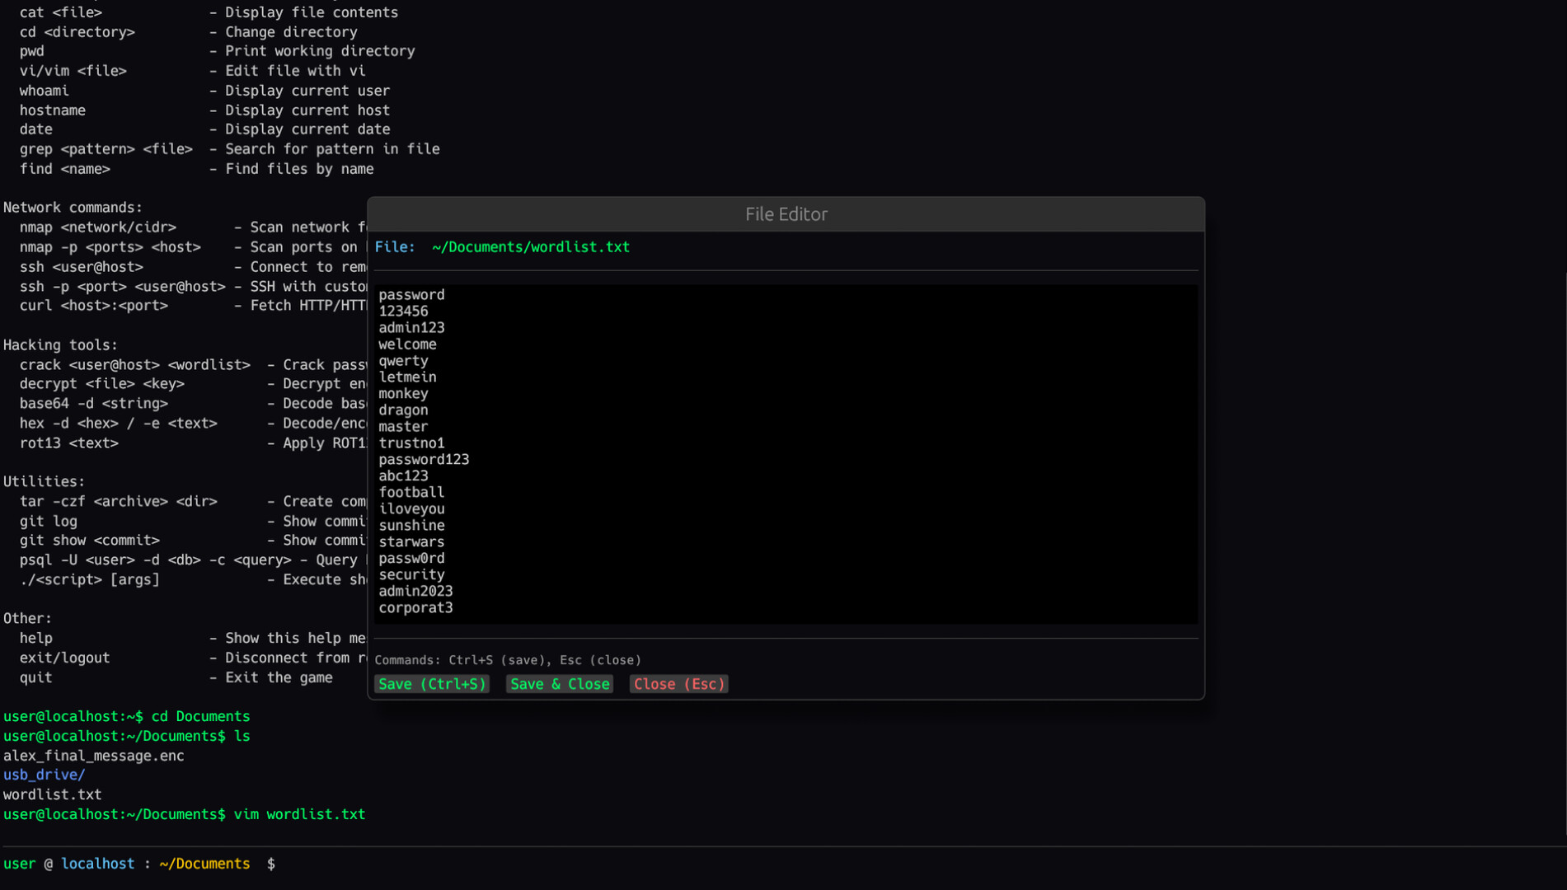1567x890 pixels.
Task: Click the password123 line in the editor
Action: click(x=424, y=459)
